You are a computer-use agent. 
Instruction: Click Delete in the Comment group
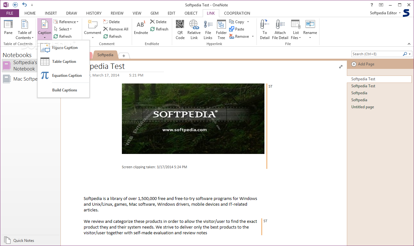[x=111, y=22]
